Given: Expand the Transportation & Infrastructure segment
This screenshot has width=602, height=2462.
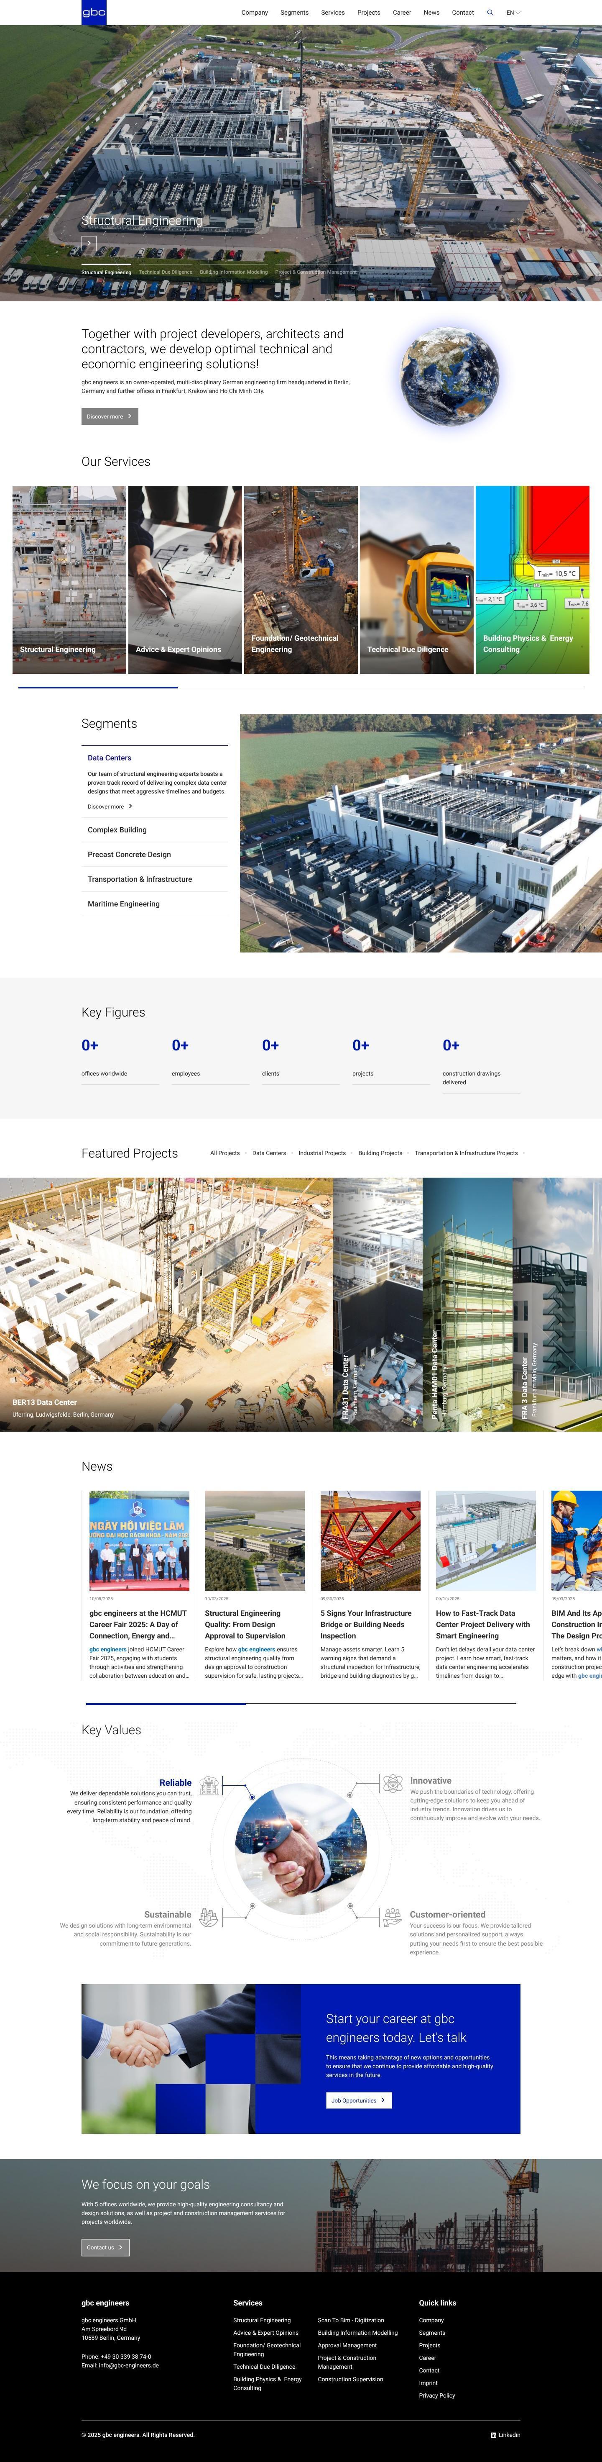Looking at the screenshot, I should 140,879.
